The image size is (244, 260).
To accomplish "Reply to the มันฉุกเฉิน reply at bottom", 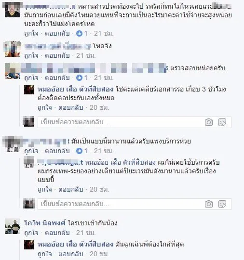I will [71, 254].
